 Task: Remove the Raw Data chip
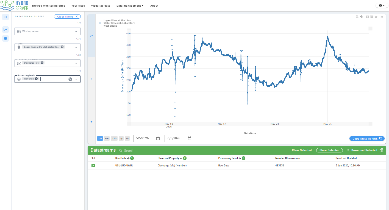(36, 79)
